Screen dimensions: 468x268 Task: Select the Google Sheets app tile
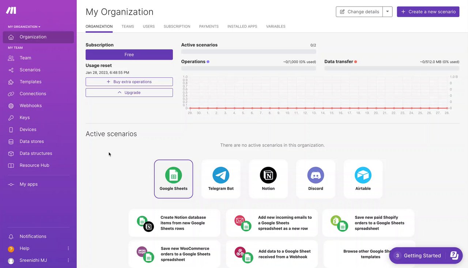[x=173, y=179]
